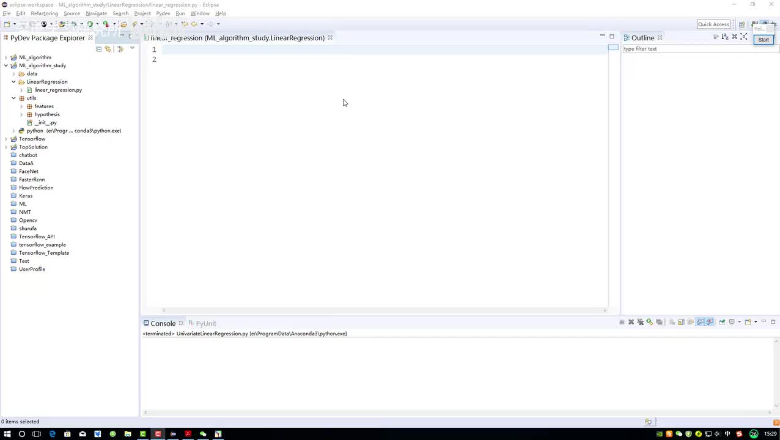
Task: Toggle Word Wrap in the Console
Action: tap(691, 322)
